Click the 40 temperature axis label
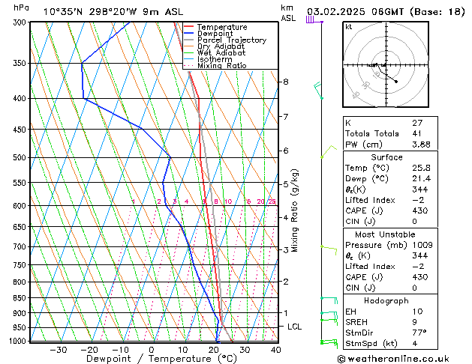 [275, 350]
